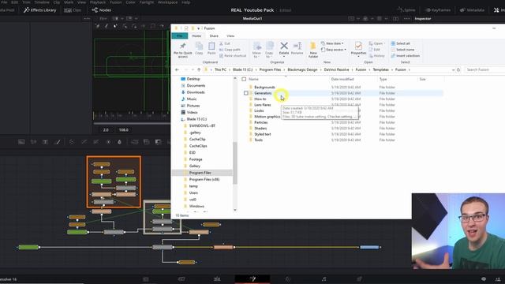
Task: Create a New folder in Explorer
Action: click(x=313, y=50)
